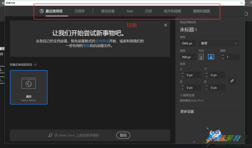The height and width of the screenshot is (148, 252).
Task: Increase the 下 bleed value
Action: tap(207, 74)
